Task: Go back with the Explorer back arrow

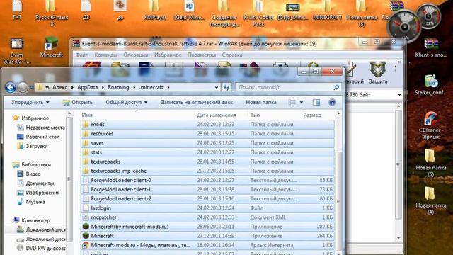Action: click(x=11, y=87)
